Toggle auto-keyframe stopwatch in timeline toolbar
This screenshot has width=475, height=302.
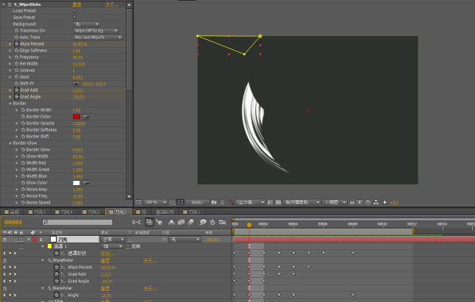(x=213, y=223)
